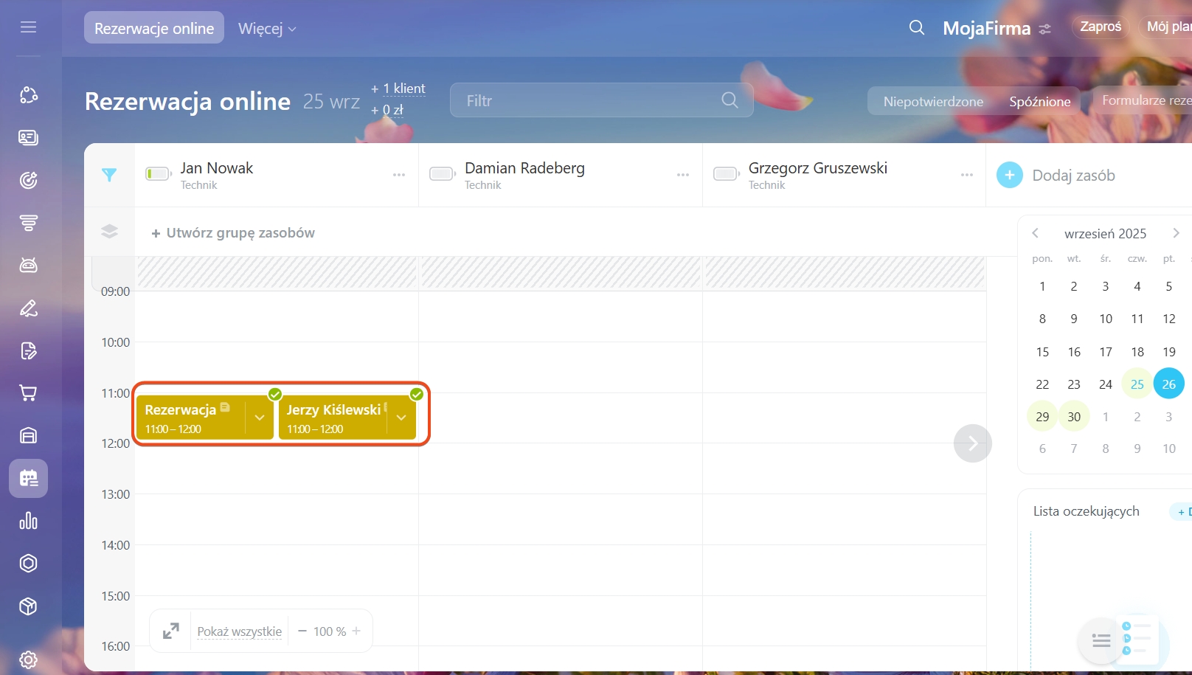The height and width of the screenshot is (675, 1192).
Task: Click Utwórz grupę zasobów button
Action: (x=233, y=233)
